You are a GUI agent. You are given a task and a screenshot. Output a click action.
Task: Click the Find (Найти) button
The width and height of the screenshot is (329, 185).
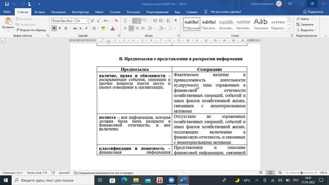click(303, 19)
